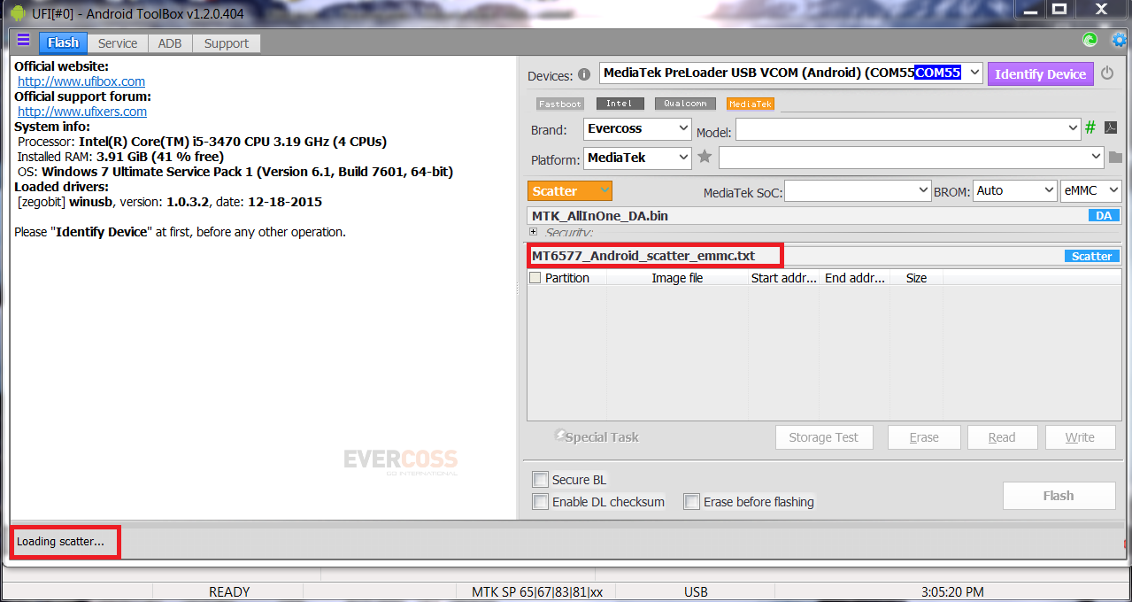Enable DL checksum checkbox

pos(540,502)
